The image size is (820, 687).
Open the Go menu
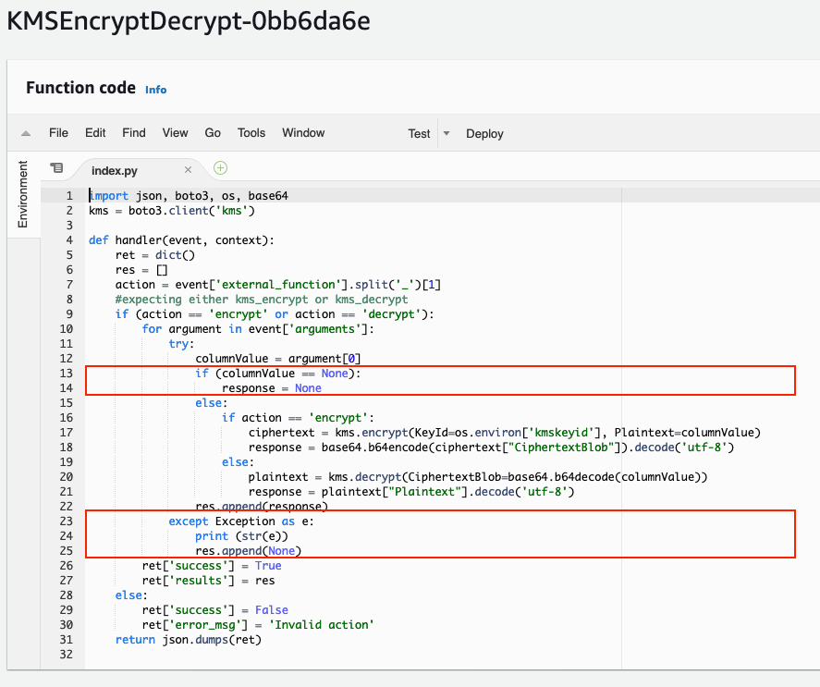point(213,133)
